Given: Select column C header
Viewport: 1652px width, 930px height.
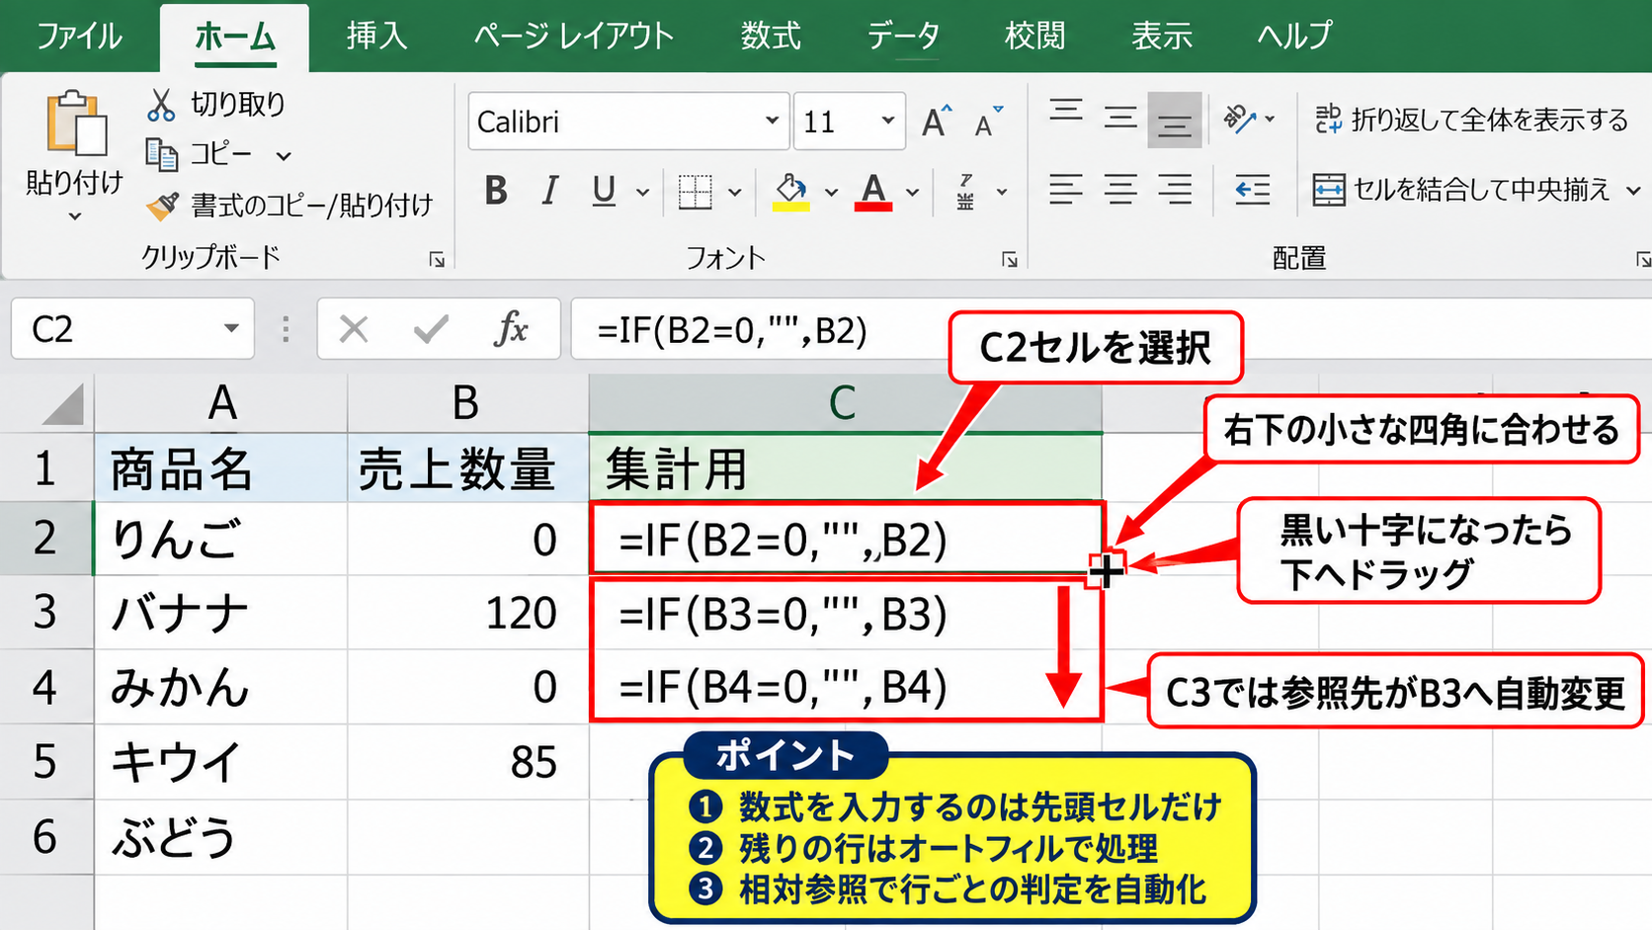Looking at the screenshot, I should point(845,402).
